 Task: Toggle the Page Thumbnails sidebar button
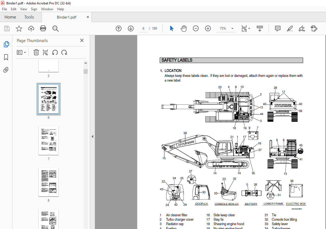point(6,44)
